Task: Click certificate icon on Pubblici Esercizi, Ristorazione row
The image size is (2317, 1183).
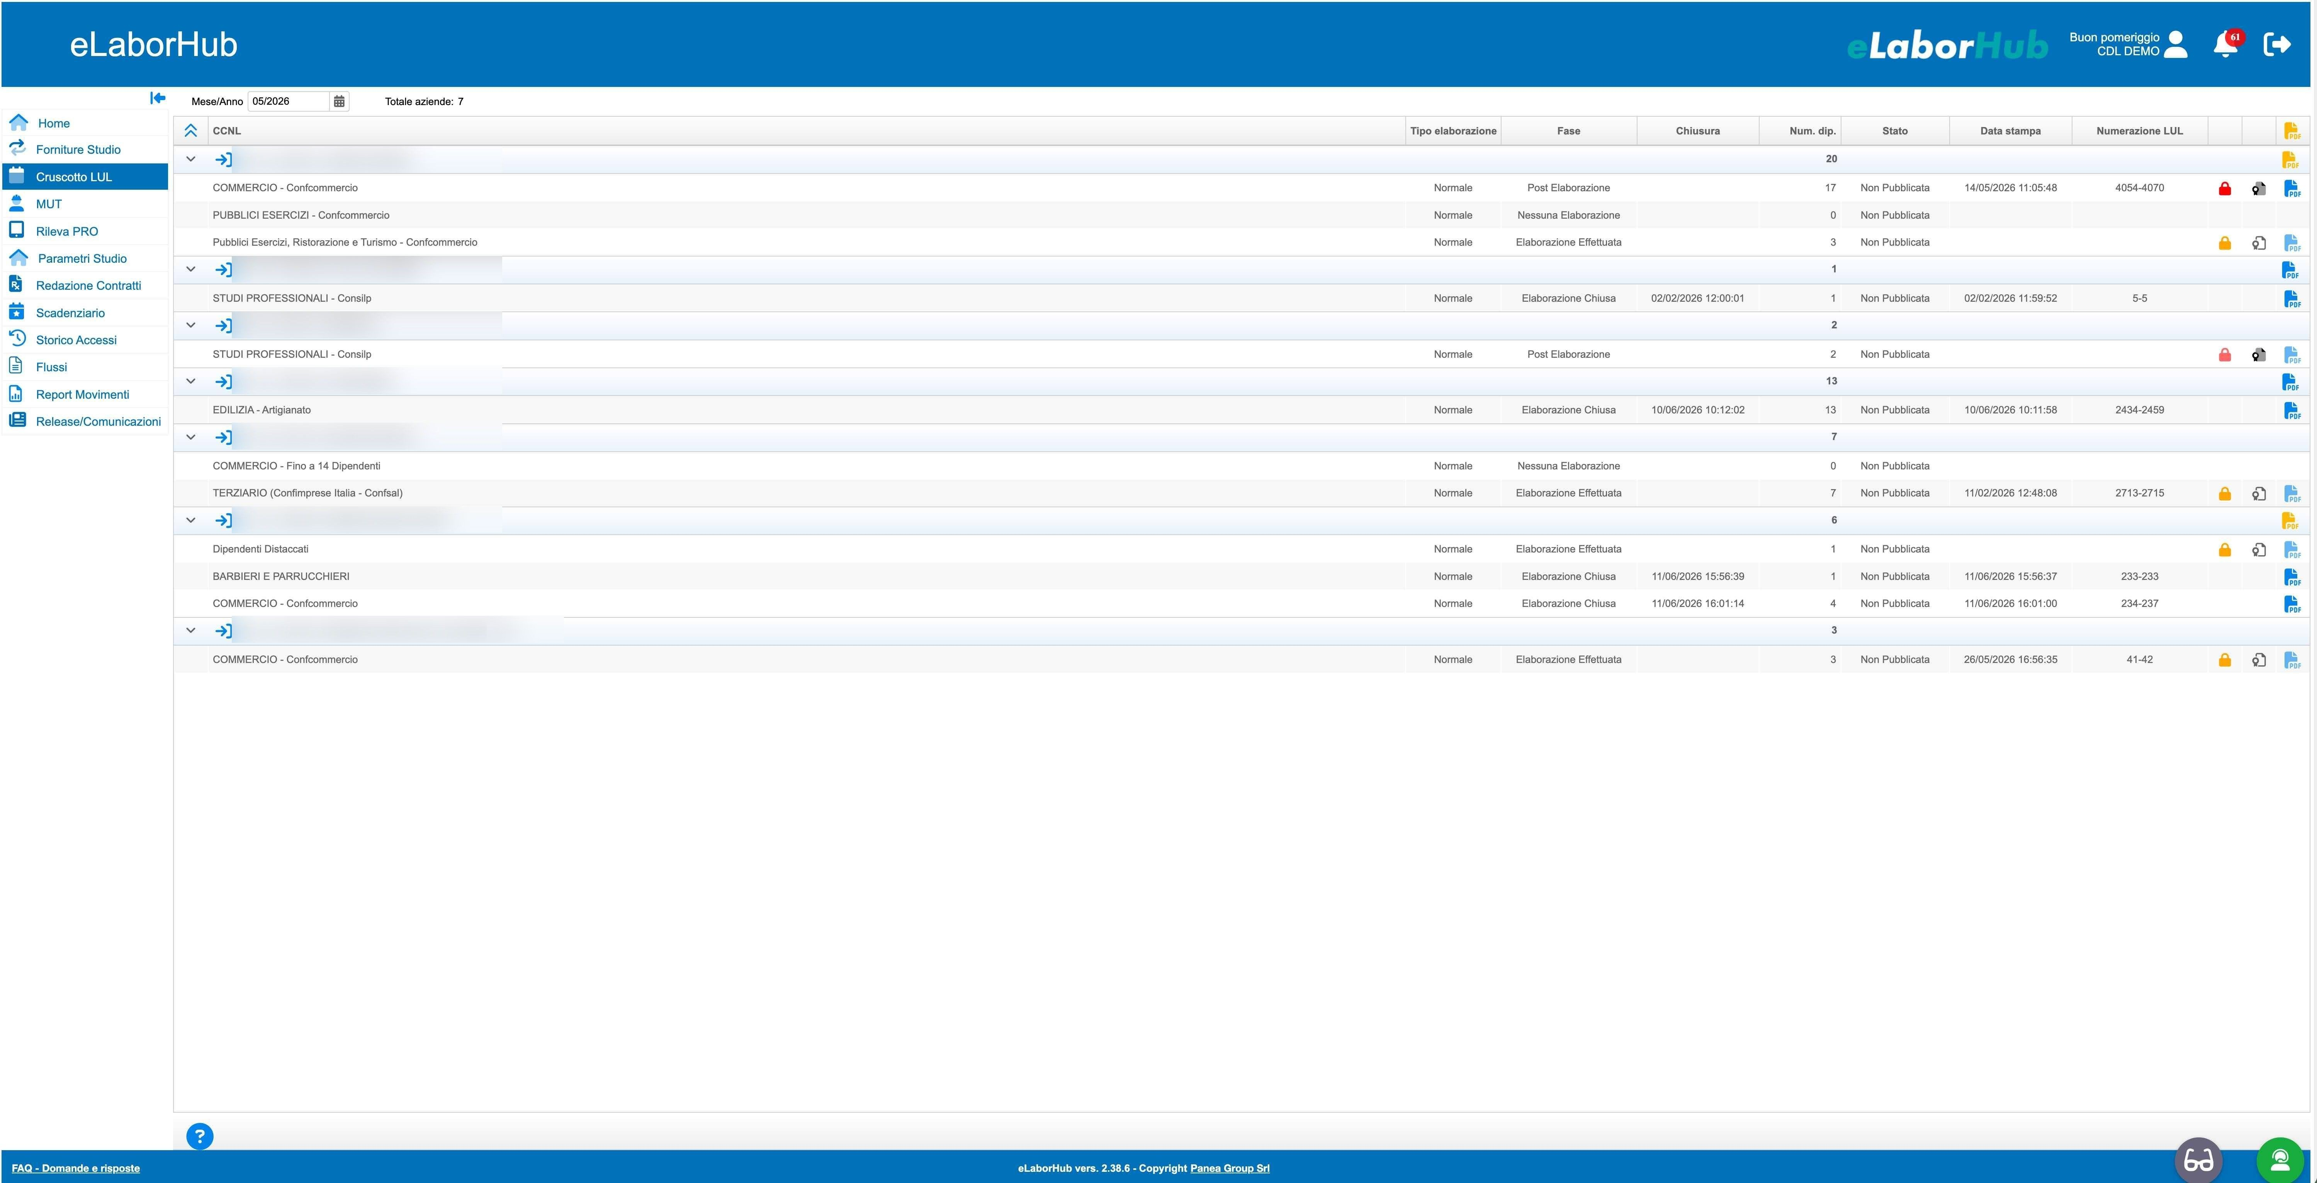Action: click(x=2259, y=243)
